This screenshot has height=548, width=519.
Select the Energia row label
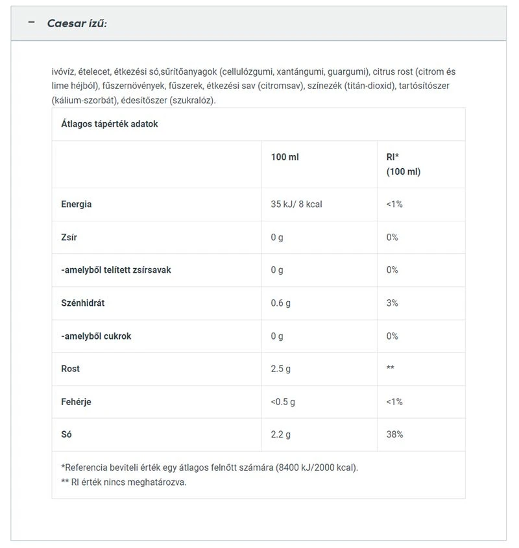[x=77, y=204]
